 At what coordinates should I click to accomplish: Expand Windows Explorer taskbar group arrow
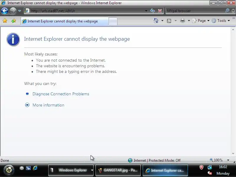[x=92, y=170]
